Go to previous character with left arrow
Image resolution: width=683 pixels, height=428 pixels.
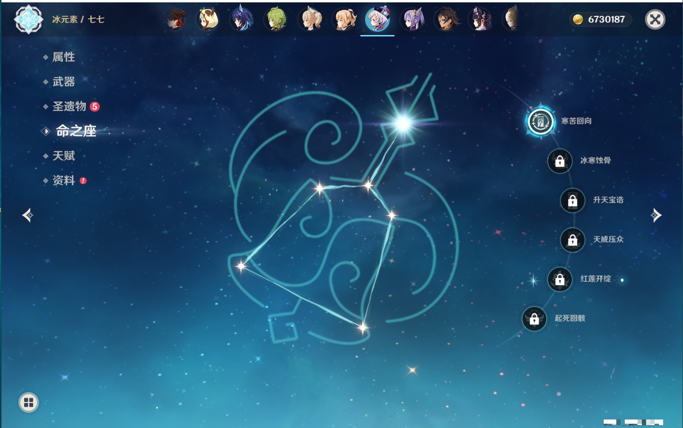(x=27, y=215)
